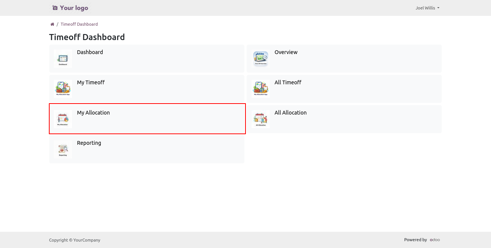Click the All Timeoff icon image
This screenshot has width=491, height=248.
[261, 89]
